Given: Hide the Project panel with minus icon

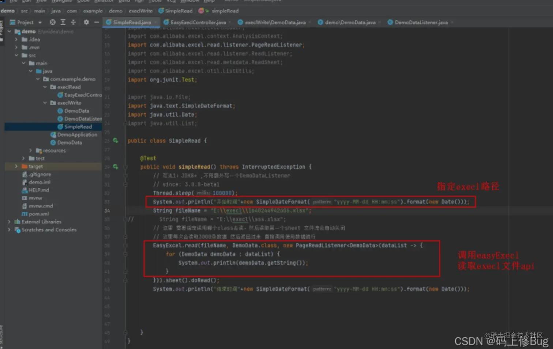Looking at the screenshot, I should point(97,22).
